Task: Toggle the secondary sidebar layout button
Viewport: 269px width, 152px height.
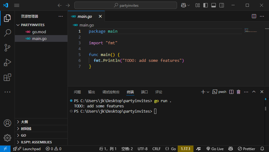Action: (222, 5)
